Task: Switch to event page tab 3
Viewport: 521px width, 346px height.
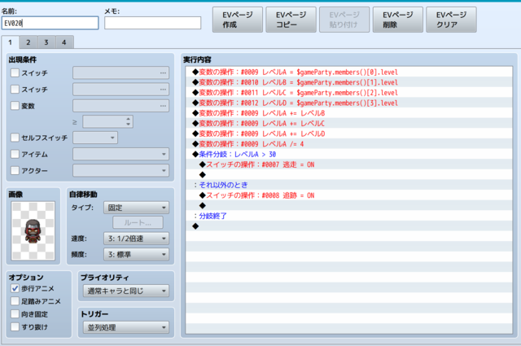Action: 46,42
